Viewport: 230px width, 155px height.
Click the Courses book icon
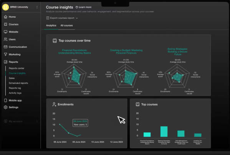6,24
